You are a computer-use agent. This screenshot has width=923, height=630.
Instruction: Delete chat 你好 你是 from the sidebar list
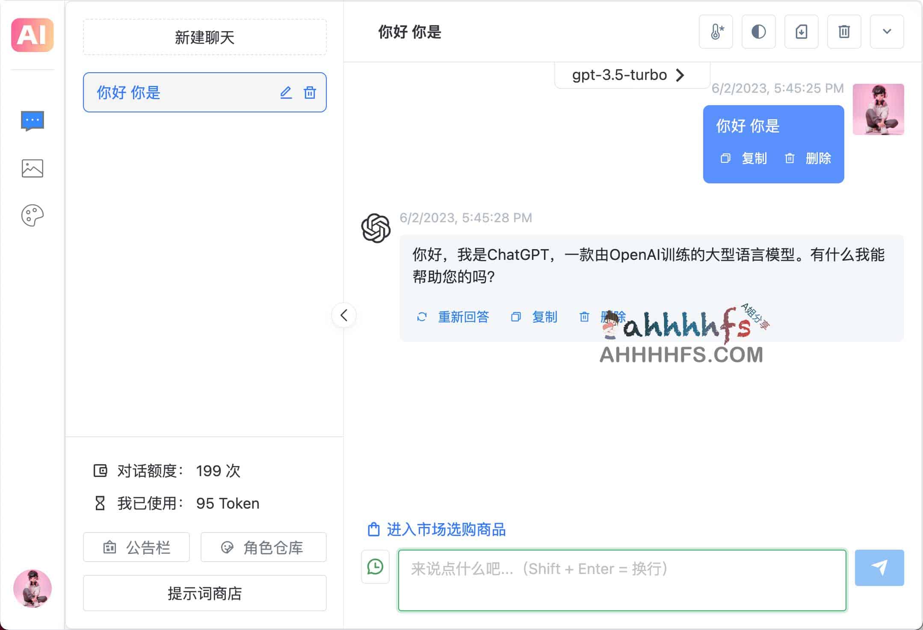310,93
